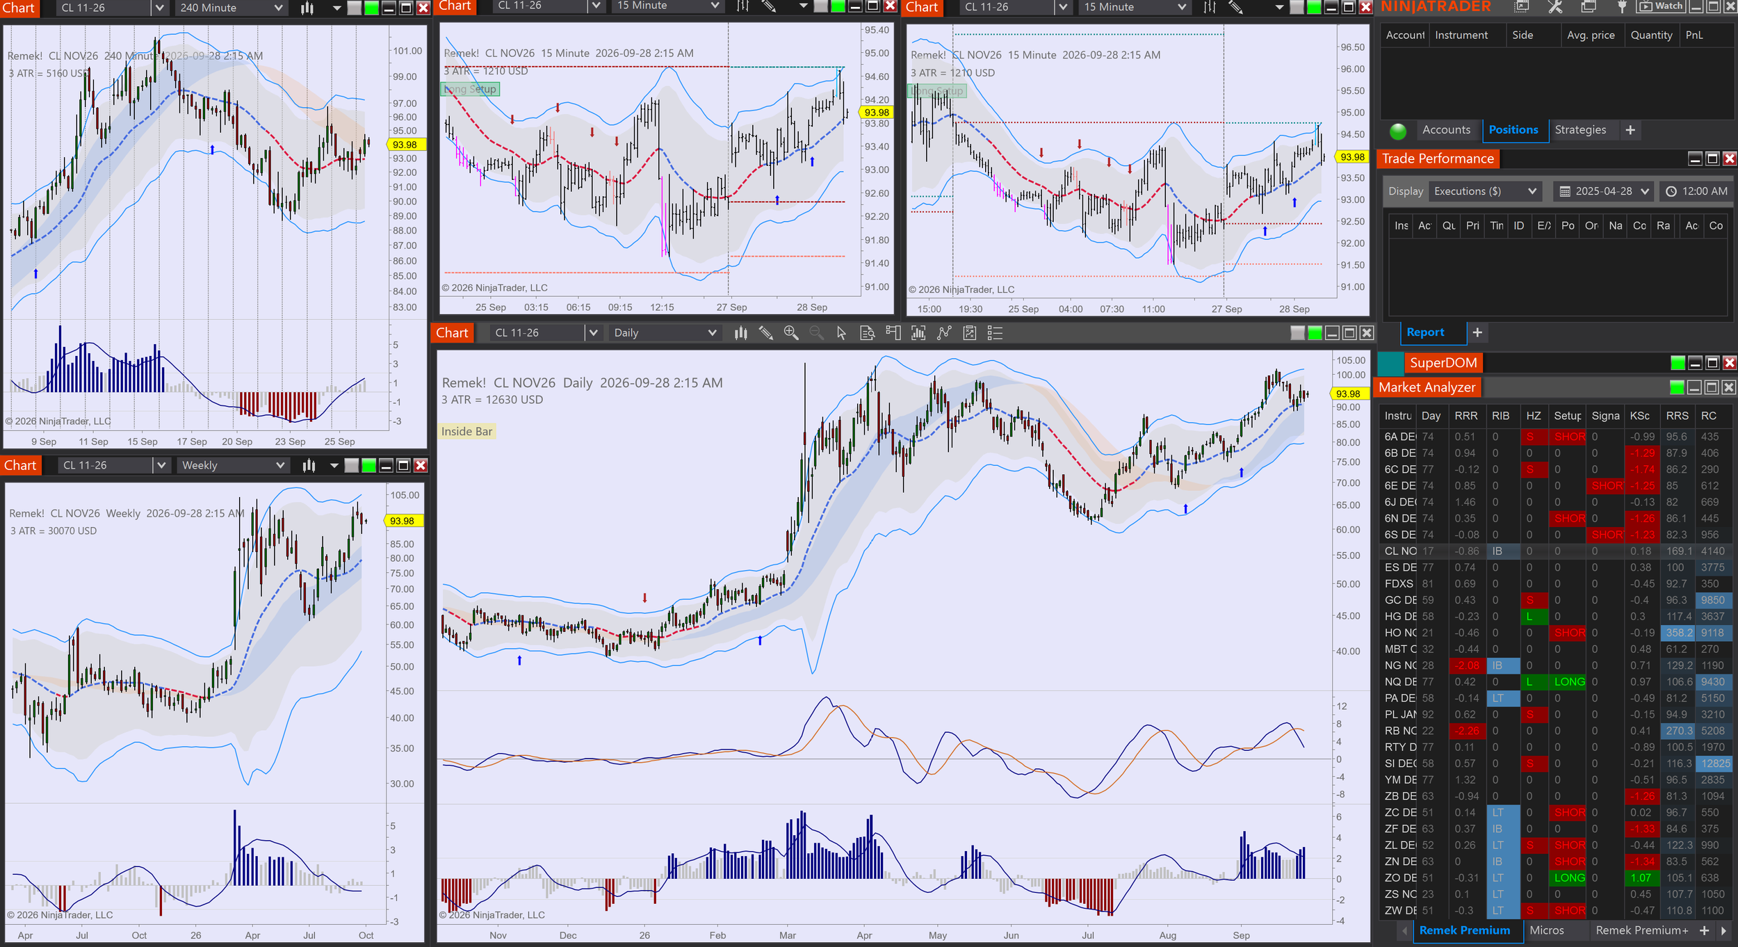The width and height of the screenshot is (1738, 947).
Task: Toggle green link button on SuperDOM window
Action: 1678,363
